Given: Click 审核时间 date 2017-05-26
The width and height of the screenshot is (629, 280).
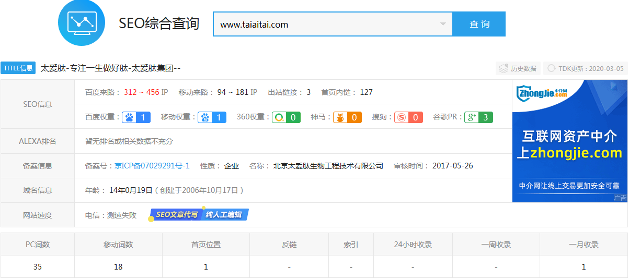Looking at the screenshot, I should (453, 166).
